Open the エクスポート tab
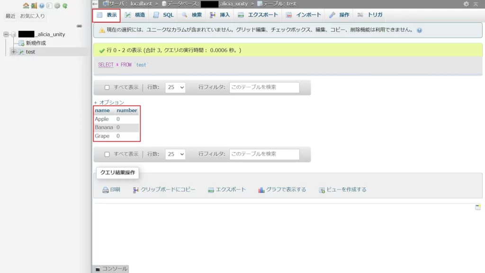 pos(258,15)
